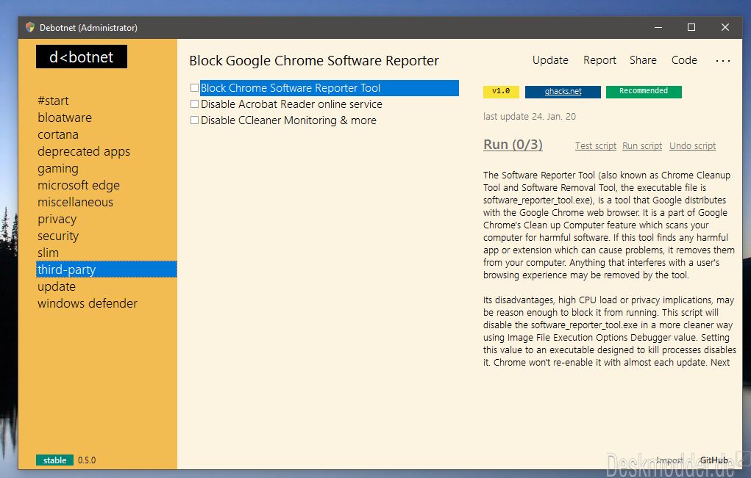
Task: Click the Debotnet shield icon in title bar
Action: point(30,27)
